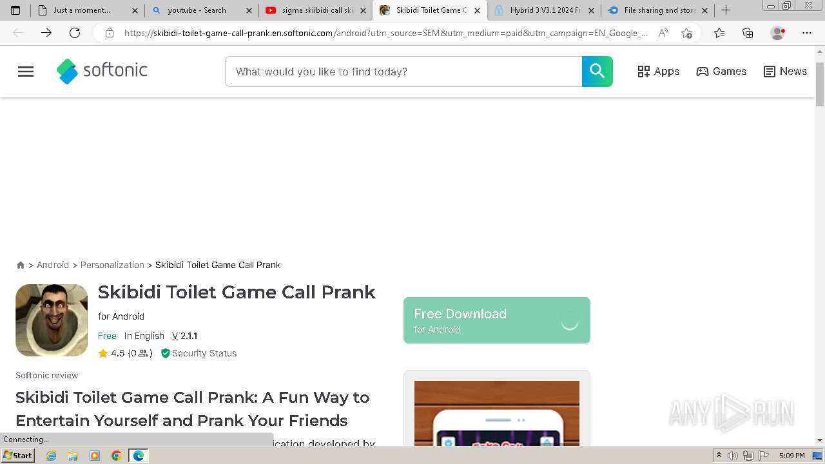Click the browser forward arrow
This screenshot has height=464, width=825.
(46, 33)
